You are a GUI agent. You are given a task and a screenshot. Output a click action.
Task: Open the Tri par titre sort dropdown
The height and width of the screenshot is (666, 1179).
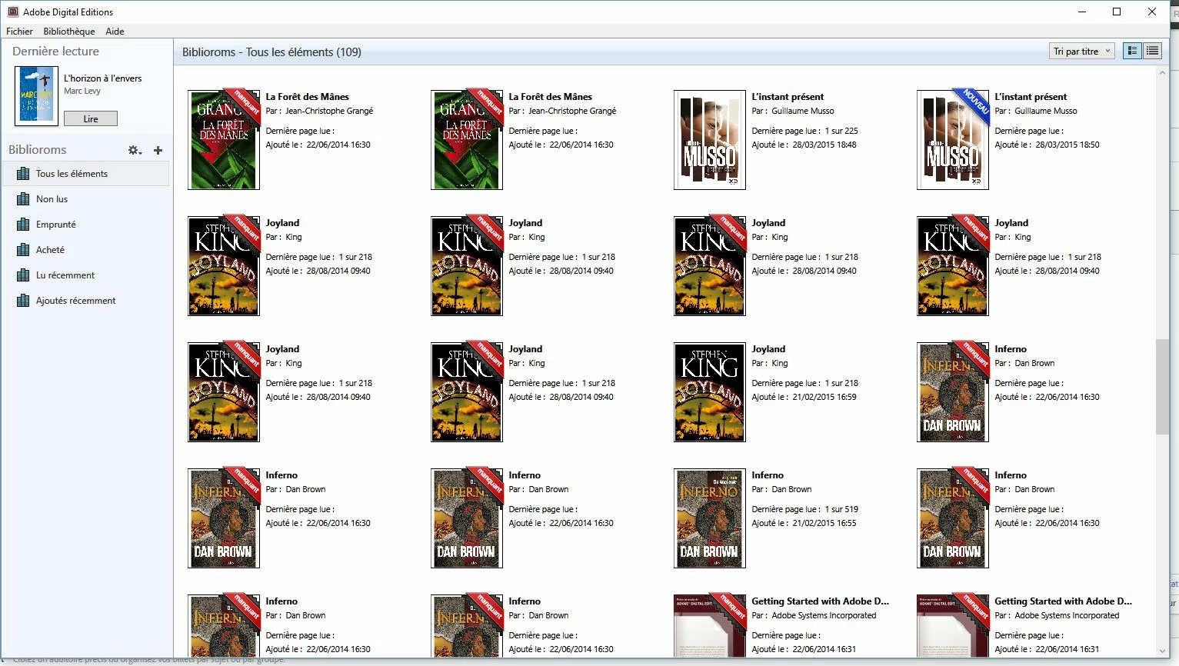(1082, 52)
